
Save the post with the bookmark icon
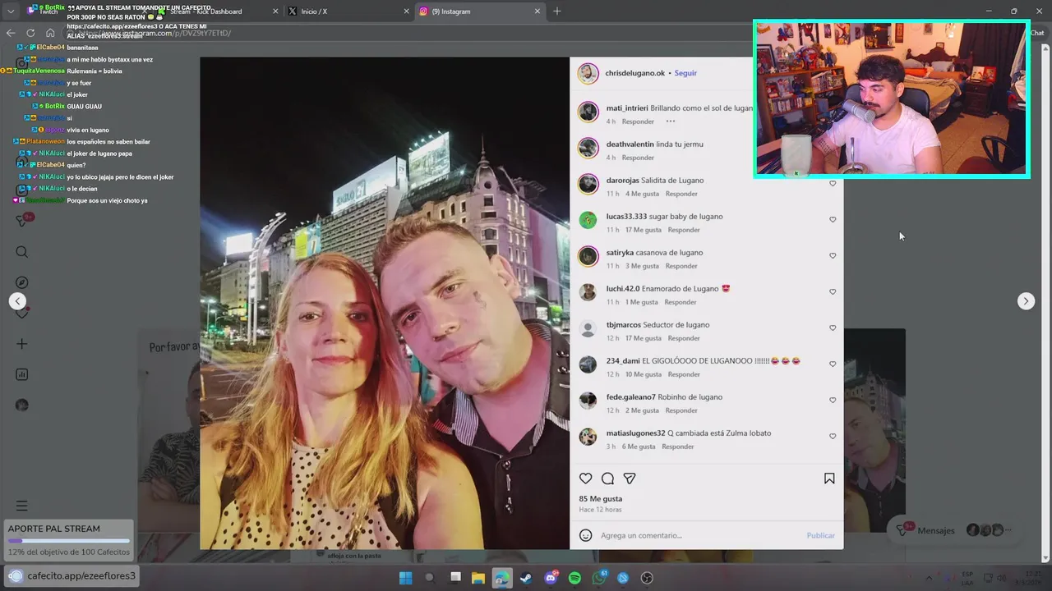[x=829, y=479]
